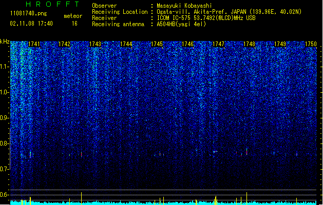Select the meteor count value 16
The height and width of the screenshot is (205, 323).
point(74,24)
